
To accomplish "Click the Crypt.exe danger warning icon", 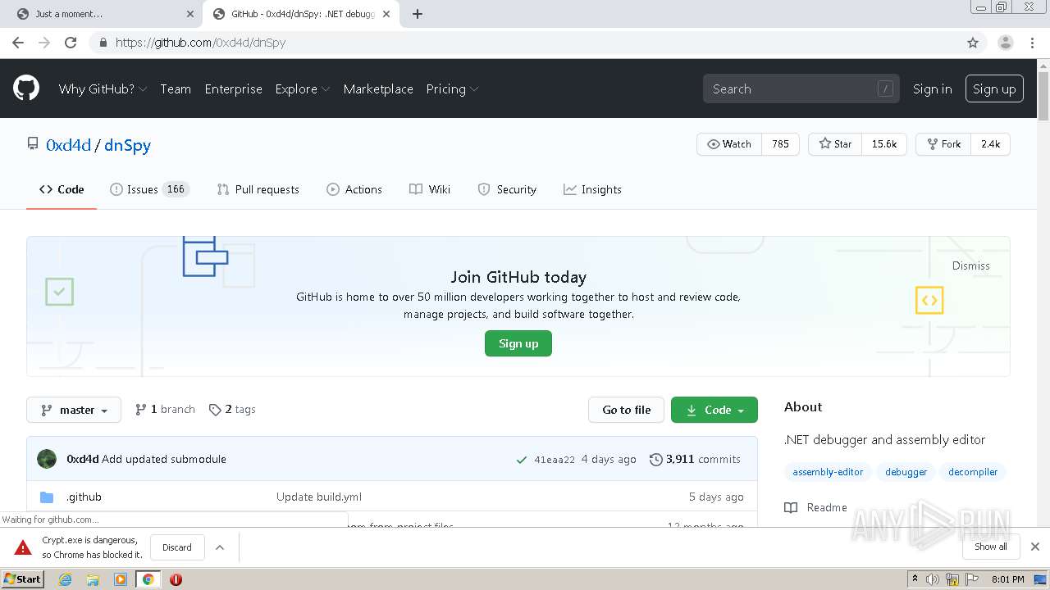I will click(23, 547).
